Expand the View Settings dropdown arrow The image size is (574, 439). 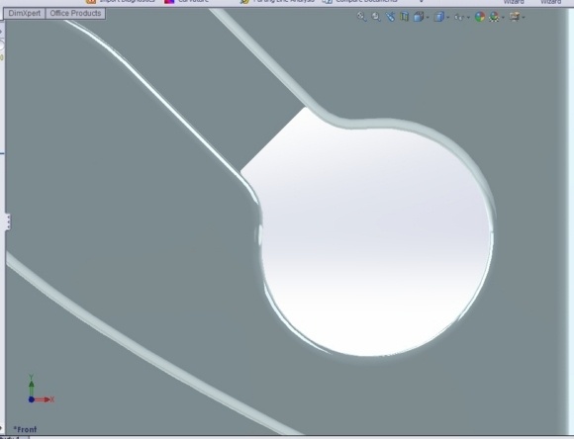click(x=524, y=17)
